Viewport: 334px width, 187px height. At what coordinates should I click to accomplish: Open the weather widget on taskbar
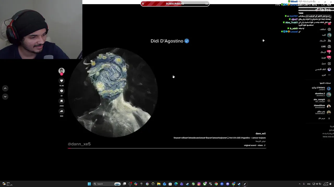click(7, 184)
